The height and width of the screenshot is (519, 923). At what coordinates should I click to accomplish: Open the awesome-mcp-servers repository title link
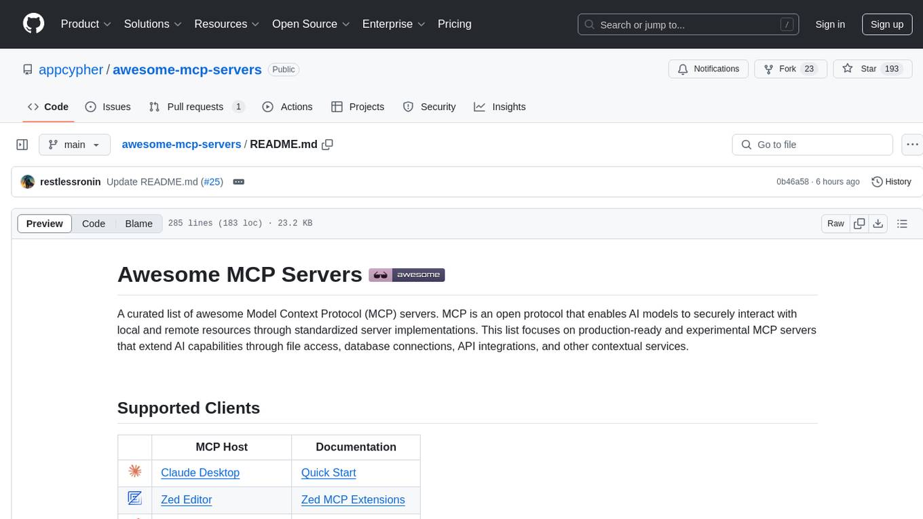click(x=187, y=69)
